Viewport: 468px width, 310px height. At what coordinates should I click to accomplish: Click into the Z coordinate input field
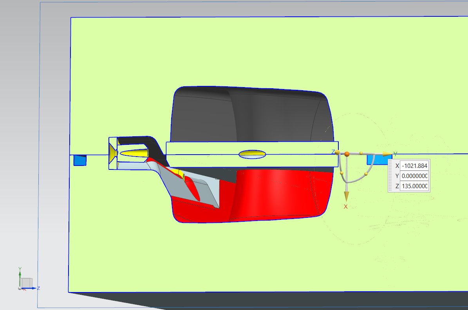[414, 186]
